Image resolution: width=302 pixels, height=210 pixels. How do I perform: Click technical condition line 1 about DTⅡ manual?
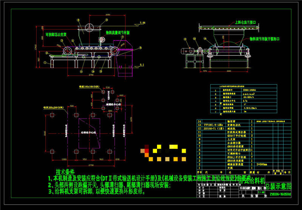point(149,178)
